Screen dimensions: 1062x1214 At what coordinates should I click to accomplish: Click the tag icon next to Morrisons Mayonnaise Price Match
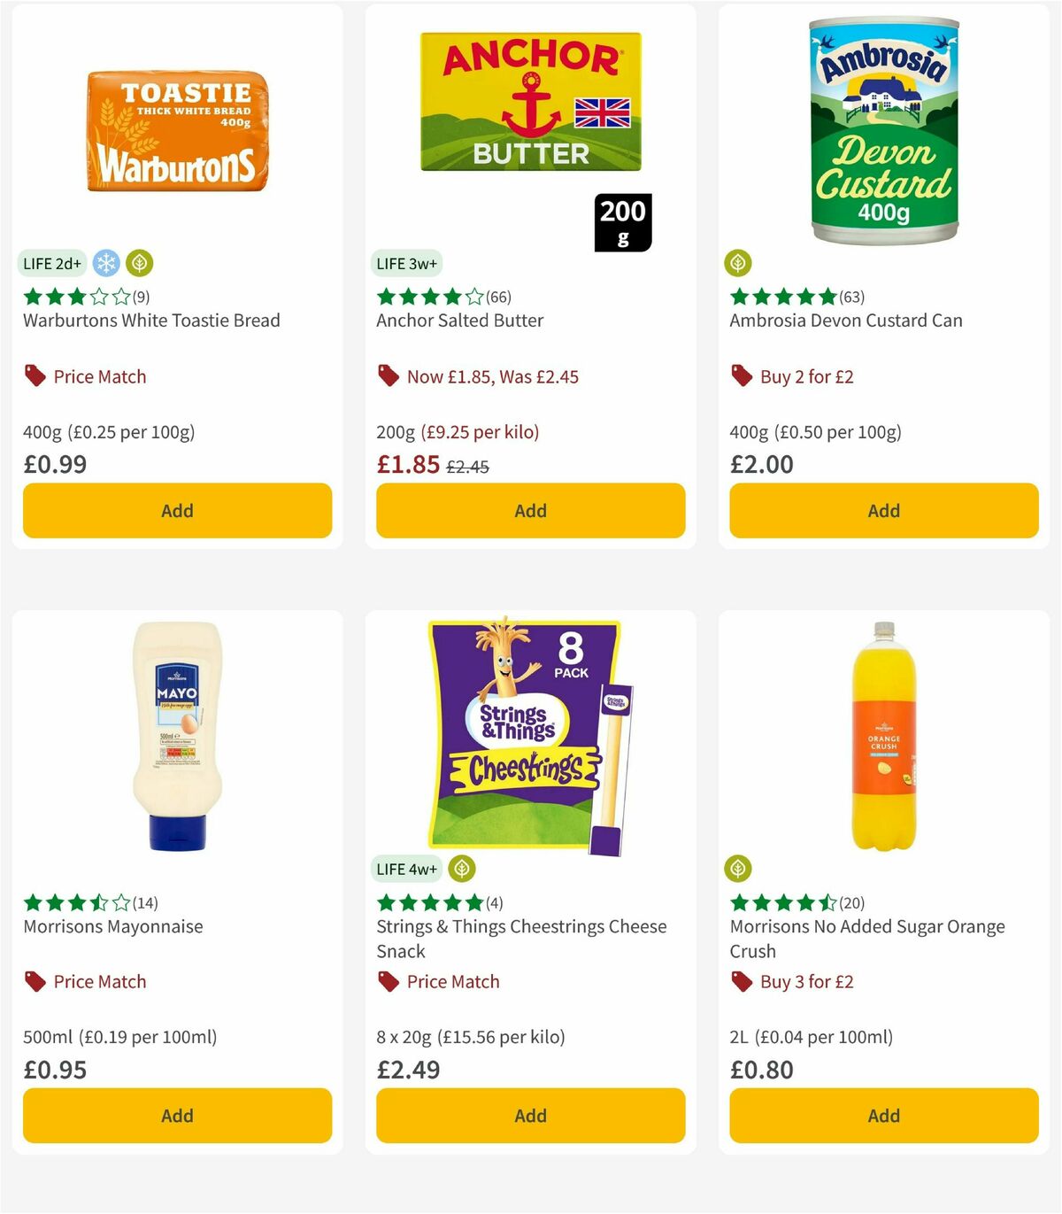[34, 981]
